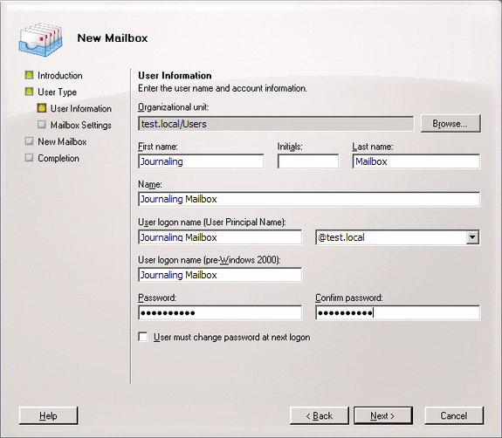Select the Introduction wizard step label

60,76
